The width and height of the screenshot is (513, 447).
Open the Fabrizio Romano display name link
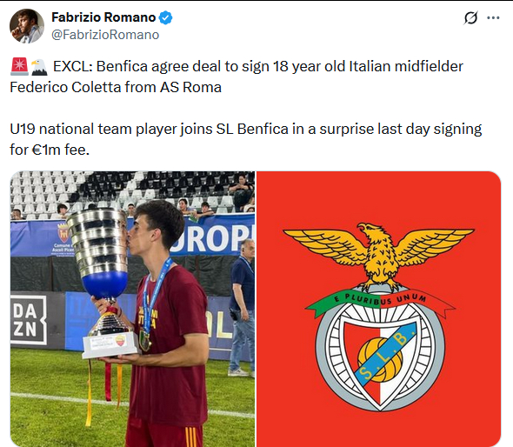click(x=103, y=17)
